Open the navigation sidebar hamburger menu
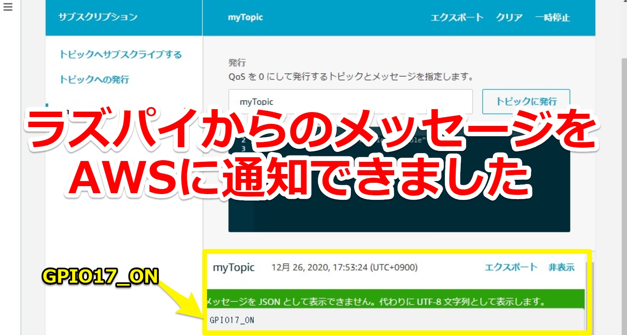 tap(9, 8)
